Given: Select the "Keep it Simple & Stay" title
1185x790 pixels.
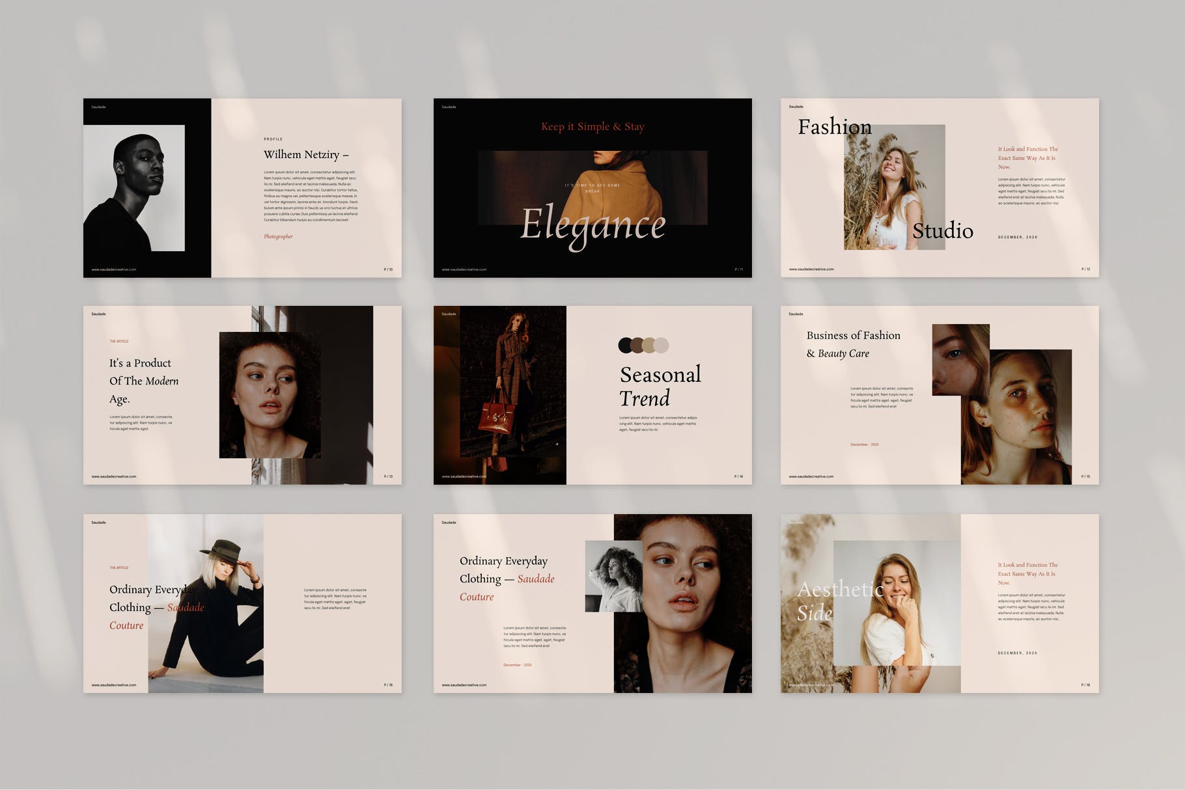Looking at the screenshot, I should pos(592,127).
